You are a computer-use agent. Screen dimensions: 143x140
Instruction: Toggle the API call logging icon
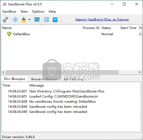pyautogui.click(x=55, y=20)
